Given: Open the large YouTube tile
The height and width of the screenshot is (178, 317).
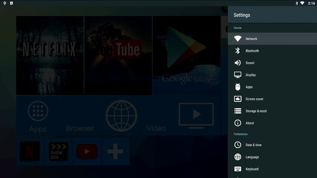Looking at the screenshot, I should click(118, 55).
